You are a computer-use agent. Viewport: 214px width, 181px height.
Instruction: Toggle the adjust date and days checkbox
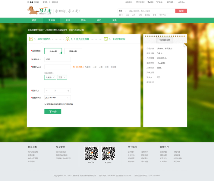tap(46, 104)
